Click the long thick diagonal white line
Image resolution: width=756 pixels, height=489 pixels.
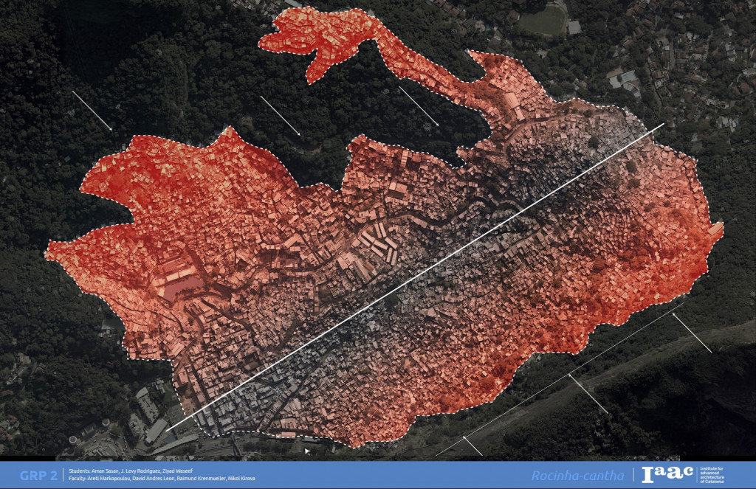[x=413, y=278]
